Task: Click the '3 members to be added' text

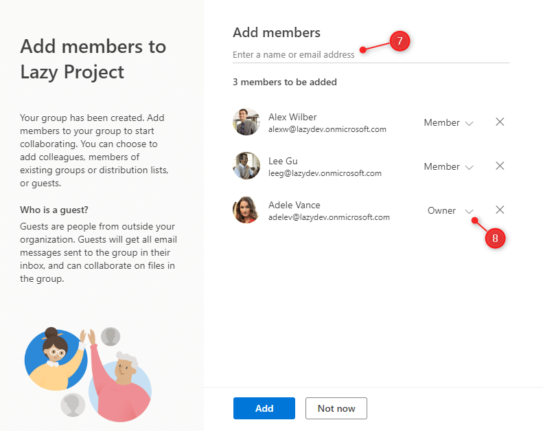Action: [285, 82]
